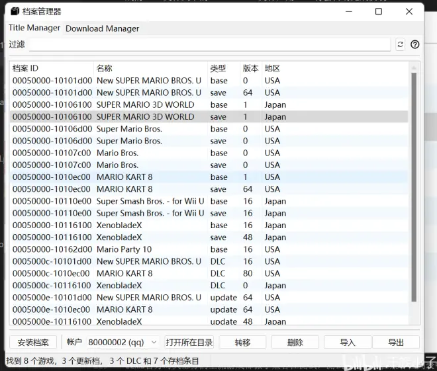This screenshot has width=437, height=371.
Task: Close the 档案管理器 window
Action: [x=409, y=11]
